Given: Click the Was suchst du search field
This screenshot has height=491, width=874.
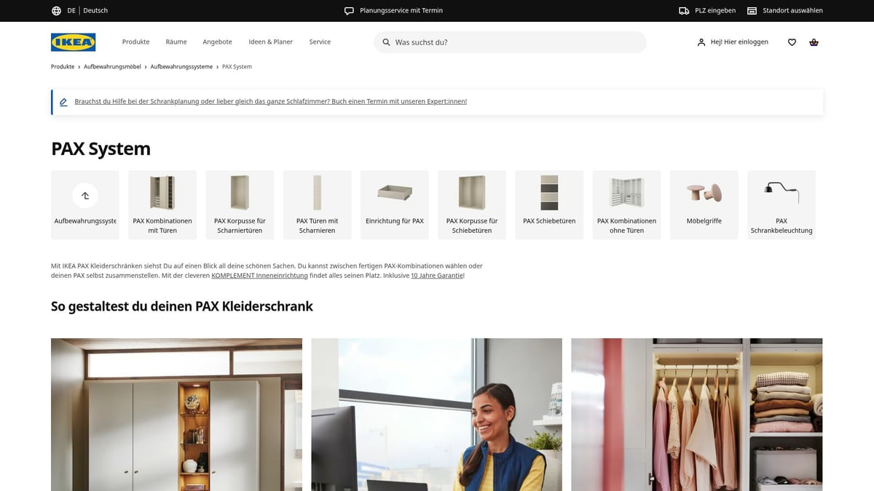Looking at the screenshot, I should coord(510,41).
